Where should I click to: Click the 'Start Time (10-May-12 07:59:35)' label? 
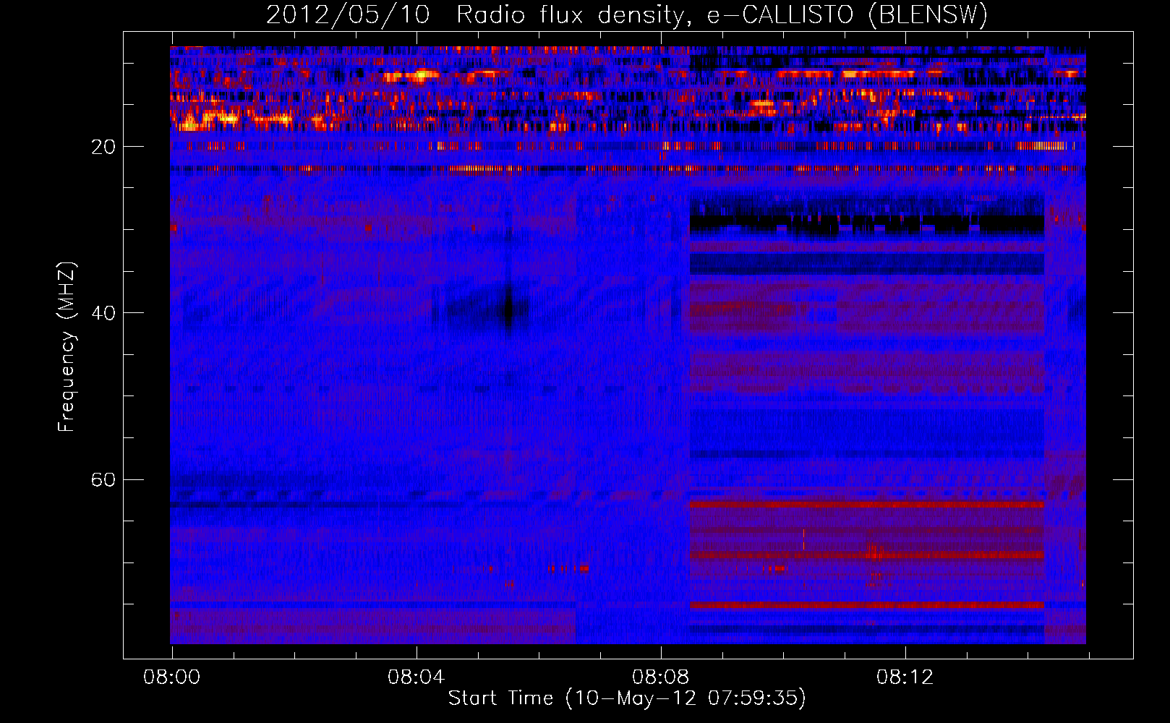point(627,698)
